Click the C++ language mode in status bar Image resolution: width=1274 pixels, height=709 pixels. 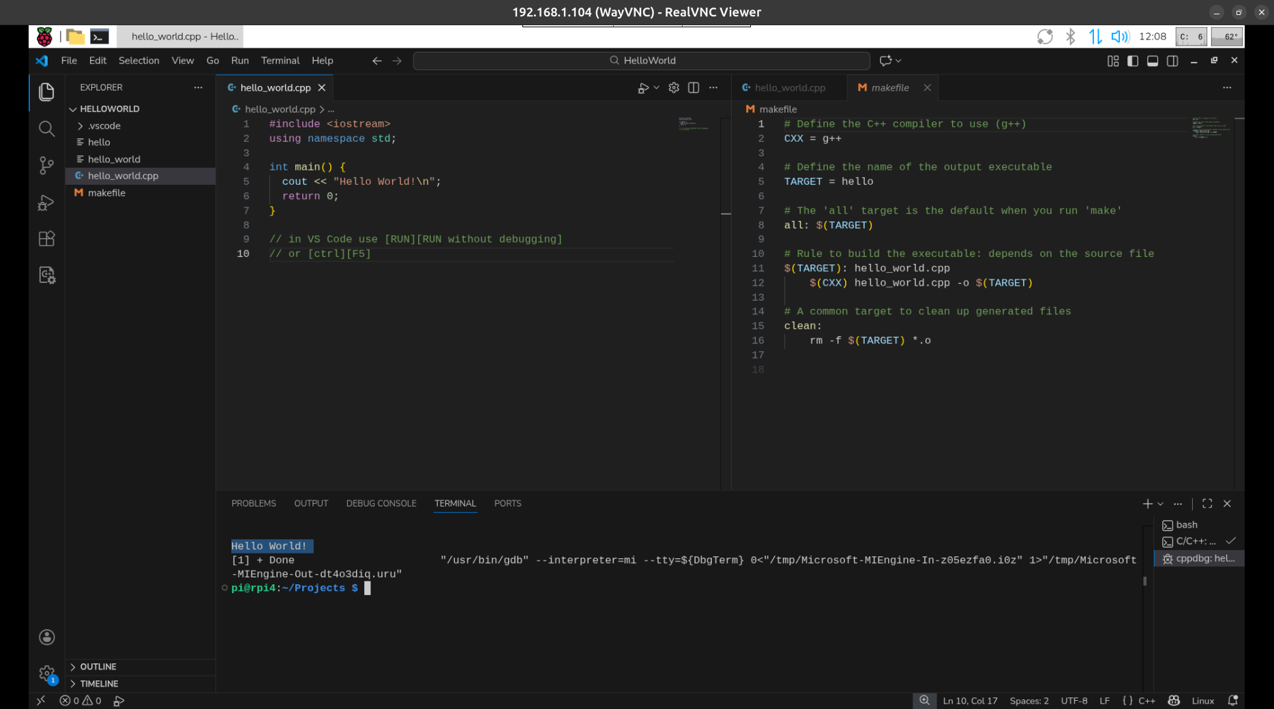pyautogui.click(x=1146, y=701)
